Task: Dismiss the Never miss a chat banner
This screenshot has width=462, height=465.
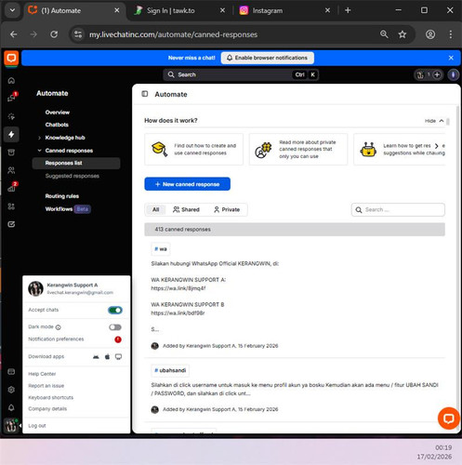Action: pyautogui.click(x=451, y=58)
